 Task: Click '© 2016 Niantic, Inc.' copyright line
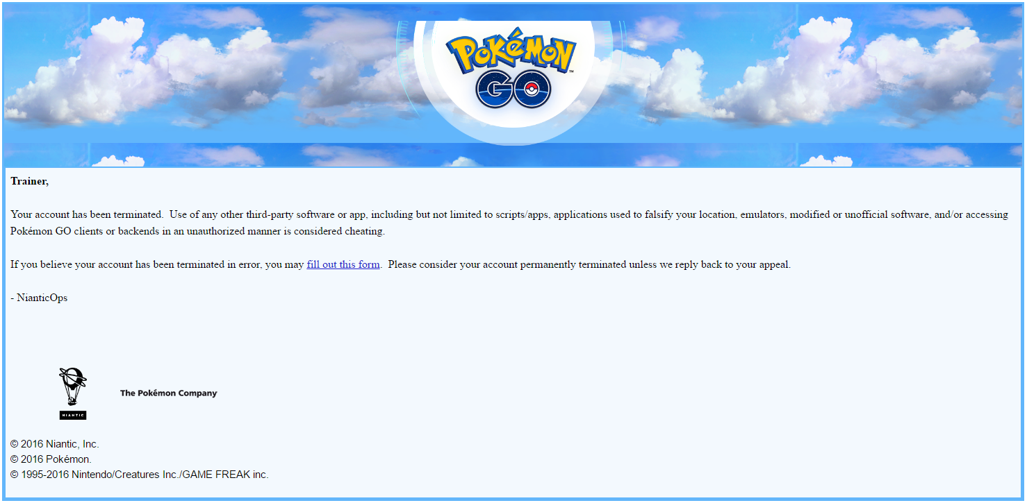55,444
